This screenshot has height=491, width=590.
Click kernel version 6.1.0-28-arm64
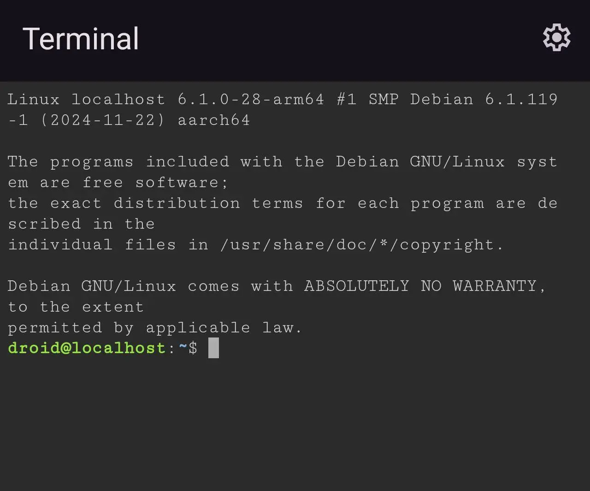click(x=251, y=100)
